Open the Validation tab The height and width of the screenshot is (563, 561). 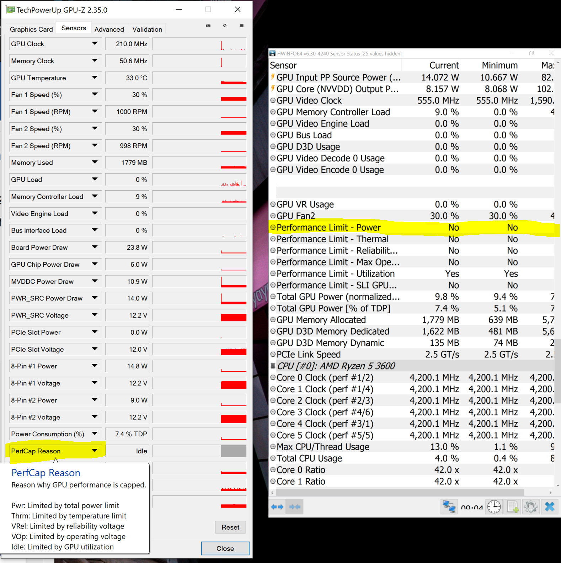(147, 29)
